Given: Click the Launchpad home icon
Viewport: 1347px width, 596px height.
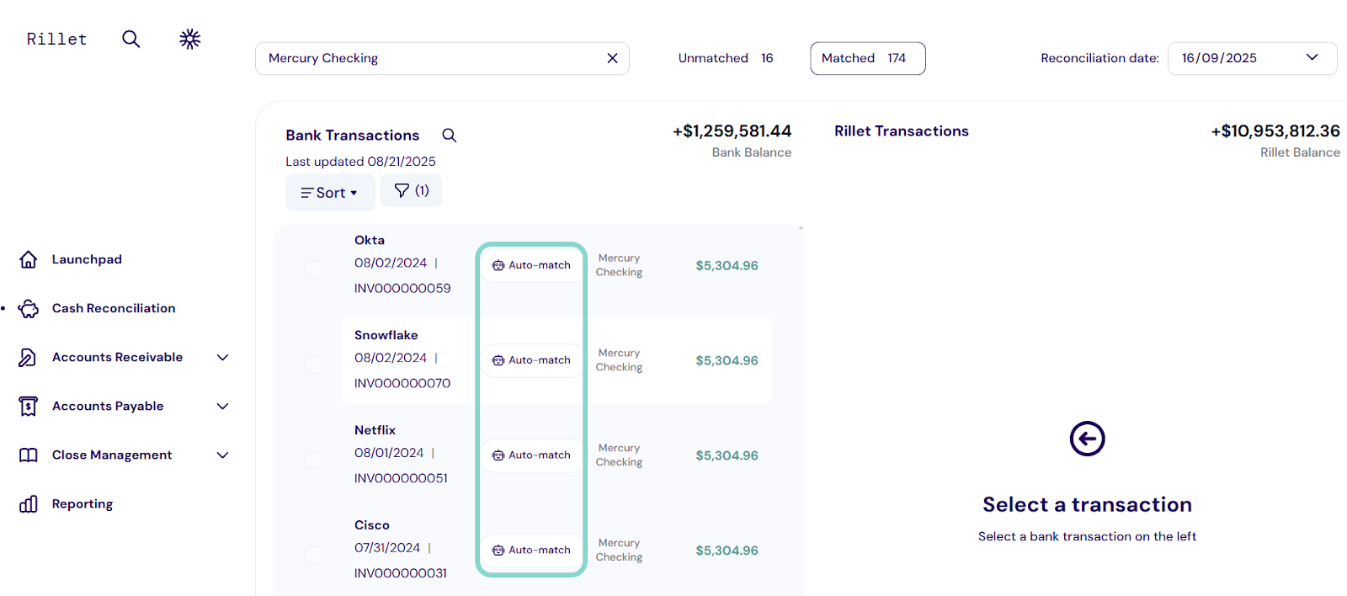Looking at the screenshot, I should pyautogui.click(x=29, y=259).
